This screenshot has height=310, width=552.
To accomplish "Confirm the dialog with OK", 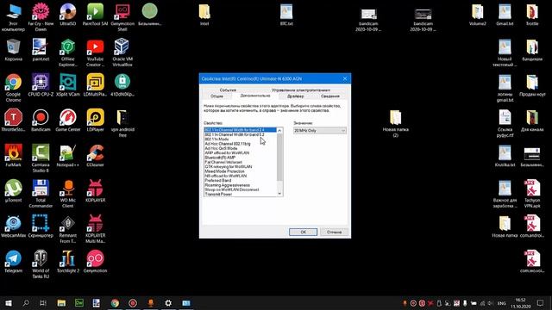I will coord(303,232).
